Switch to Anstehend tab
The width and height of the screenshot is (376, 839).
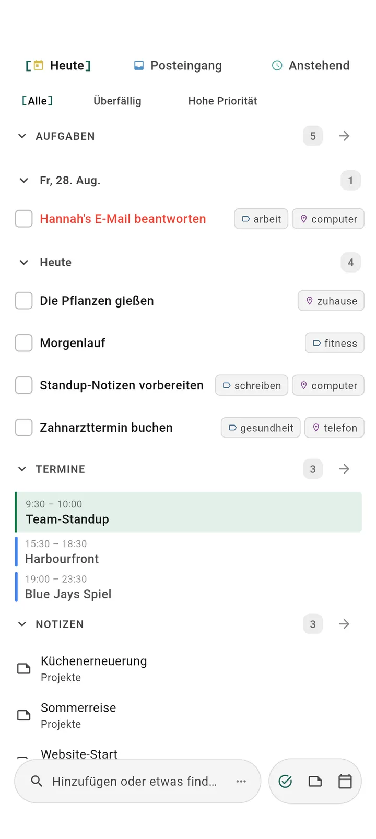tap(311, 65)
